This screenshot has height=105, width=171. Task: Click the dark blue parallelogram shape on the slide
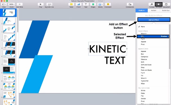tap(34, 39)
